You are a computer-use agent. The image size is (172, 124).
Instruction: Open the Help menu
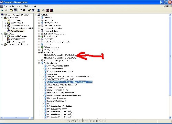[x=34, y=6]
